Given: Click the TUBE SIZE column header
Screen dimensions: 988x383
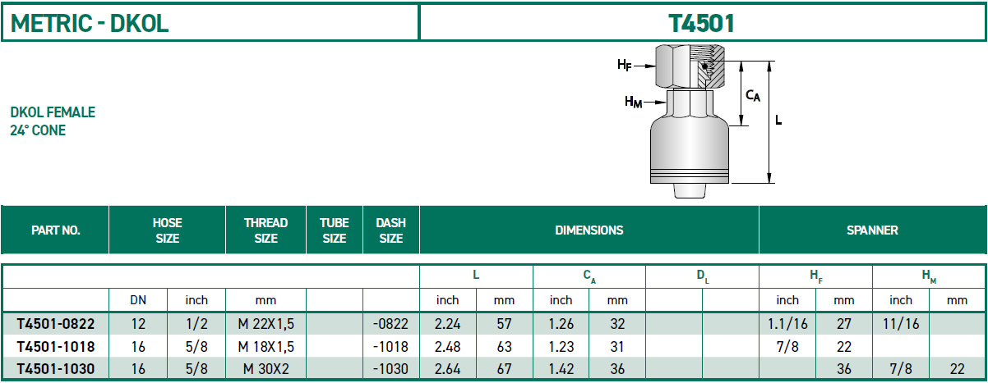Looking at the screenshot, I should tap(334, 230).
